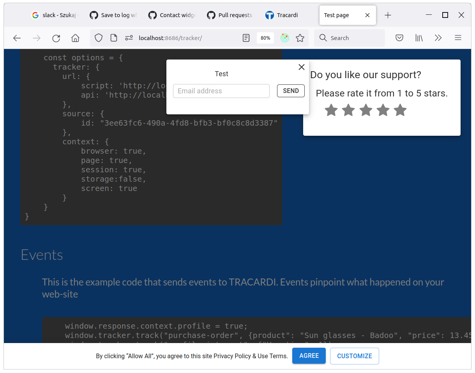Click the Home button
This screenshot has width=475, height=373.
pos(75,38)
